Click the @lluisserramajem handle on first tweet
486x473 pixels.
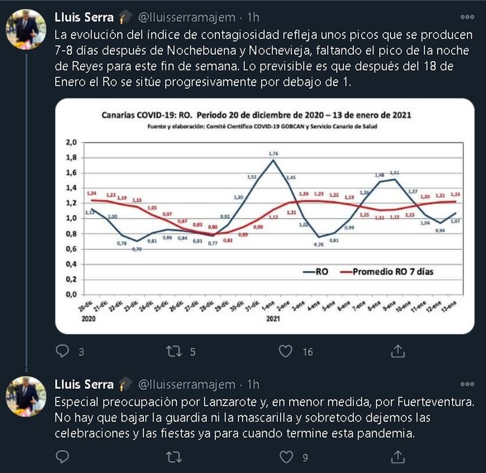(x=186, y=17)
